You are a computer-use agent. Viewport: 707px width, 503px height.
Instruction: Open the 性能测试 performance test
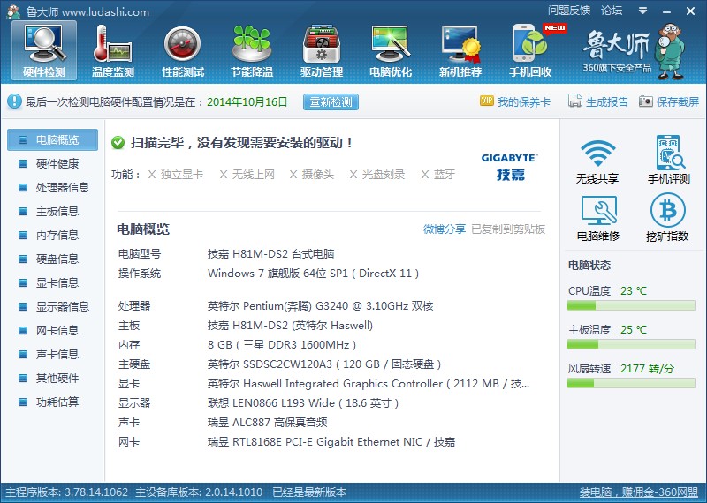[x=183, y=50]
